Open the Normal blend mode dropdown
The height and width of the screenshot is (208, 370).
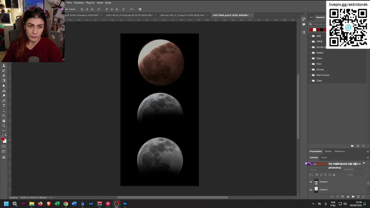325,170
